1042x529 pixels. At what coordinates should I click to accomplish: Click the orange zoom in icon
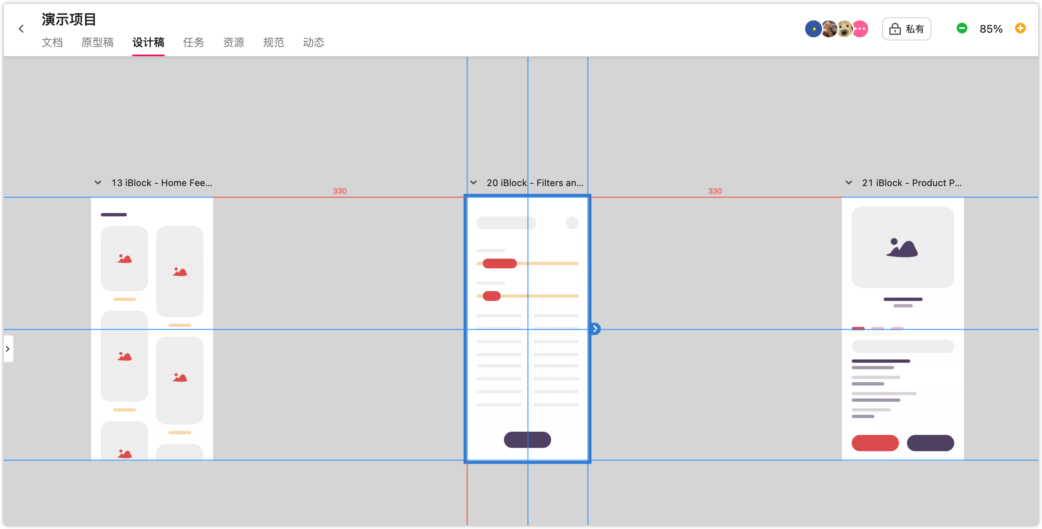point(1020,28)
